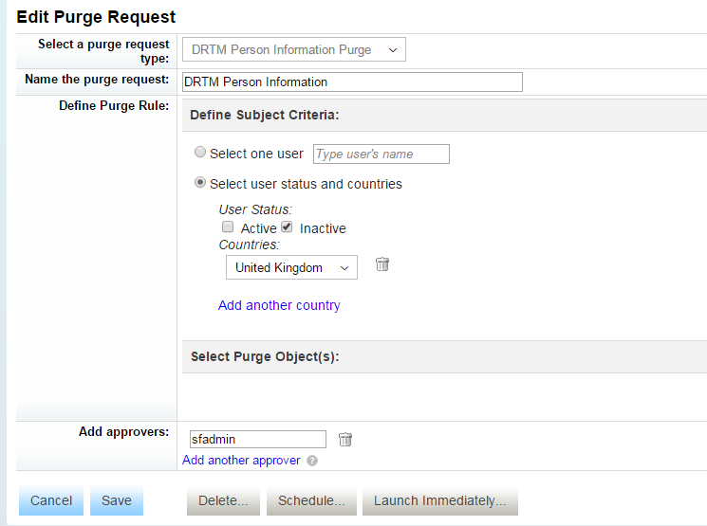Add another country link
The image size is (707, 526).
tap(279, 305)
